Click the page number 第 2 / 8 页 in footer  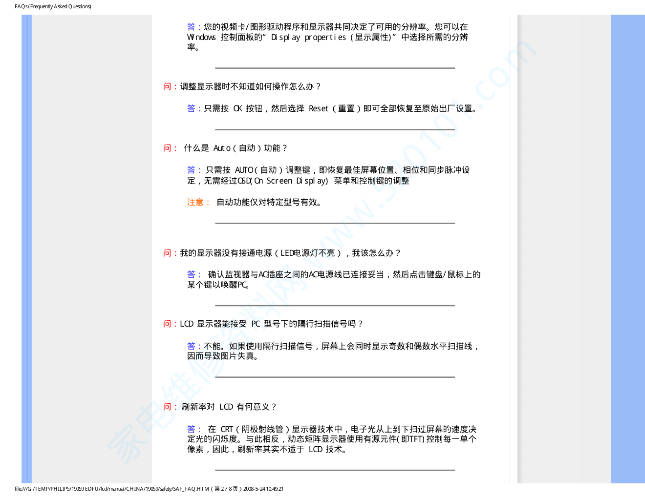point(226,489)
